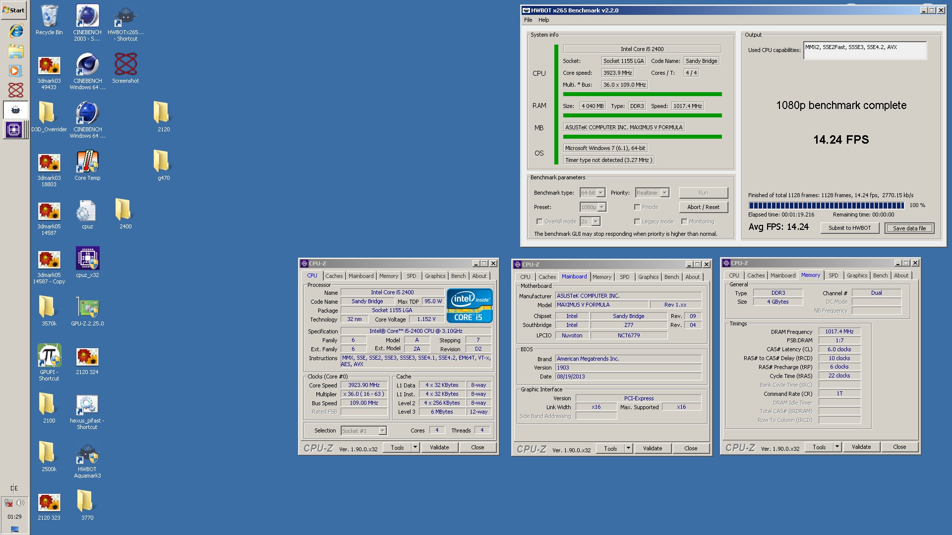This screenshot has height=535, width=952.
Task: Open GPU-Z.2.25.0 desktop icon
Action: pos(87,311)
